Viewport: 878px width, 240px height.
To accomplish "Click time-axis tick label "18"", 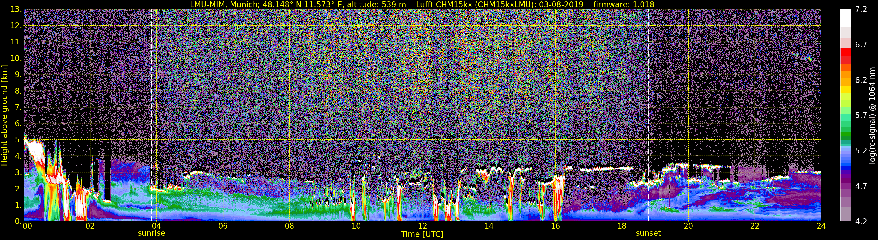I will [x=622, y=226].
